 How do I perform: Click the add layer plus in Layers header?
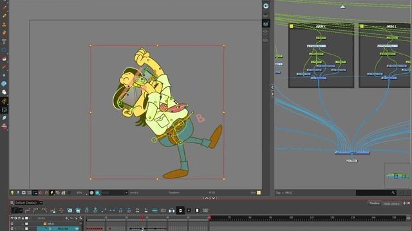[67, 218]
